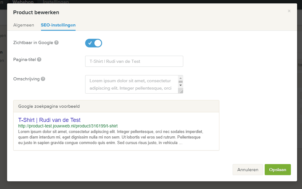Switch to the Algemeen tab
This screenshot has width=302, height=189.
pos(23,25)
